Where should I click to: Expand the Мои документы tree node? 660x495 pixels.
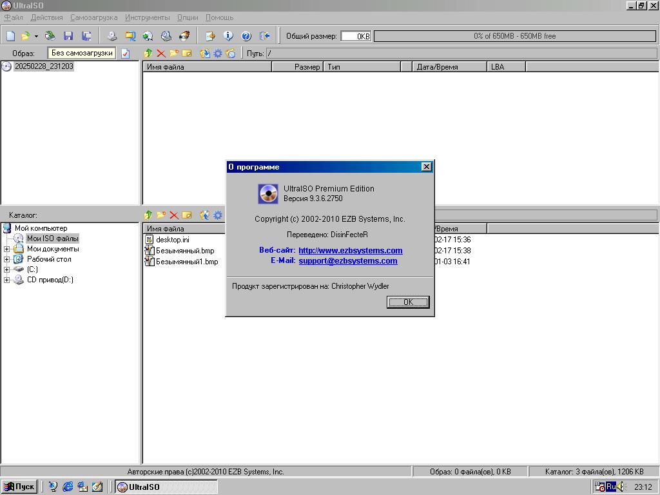6,249
